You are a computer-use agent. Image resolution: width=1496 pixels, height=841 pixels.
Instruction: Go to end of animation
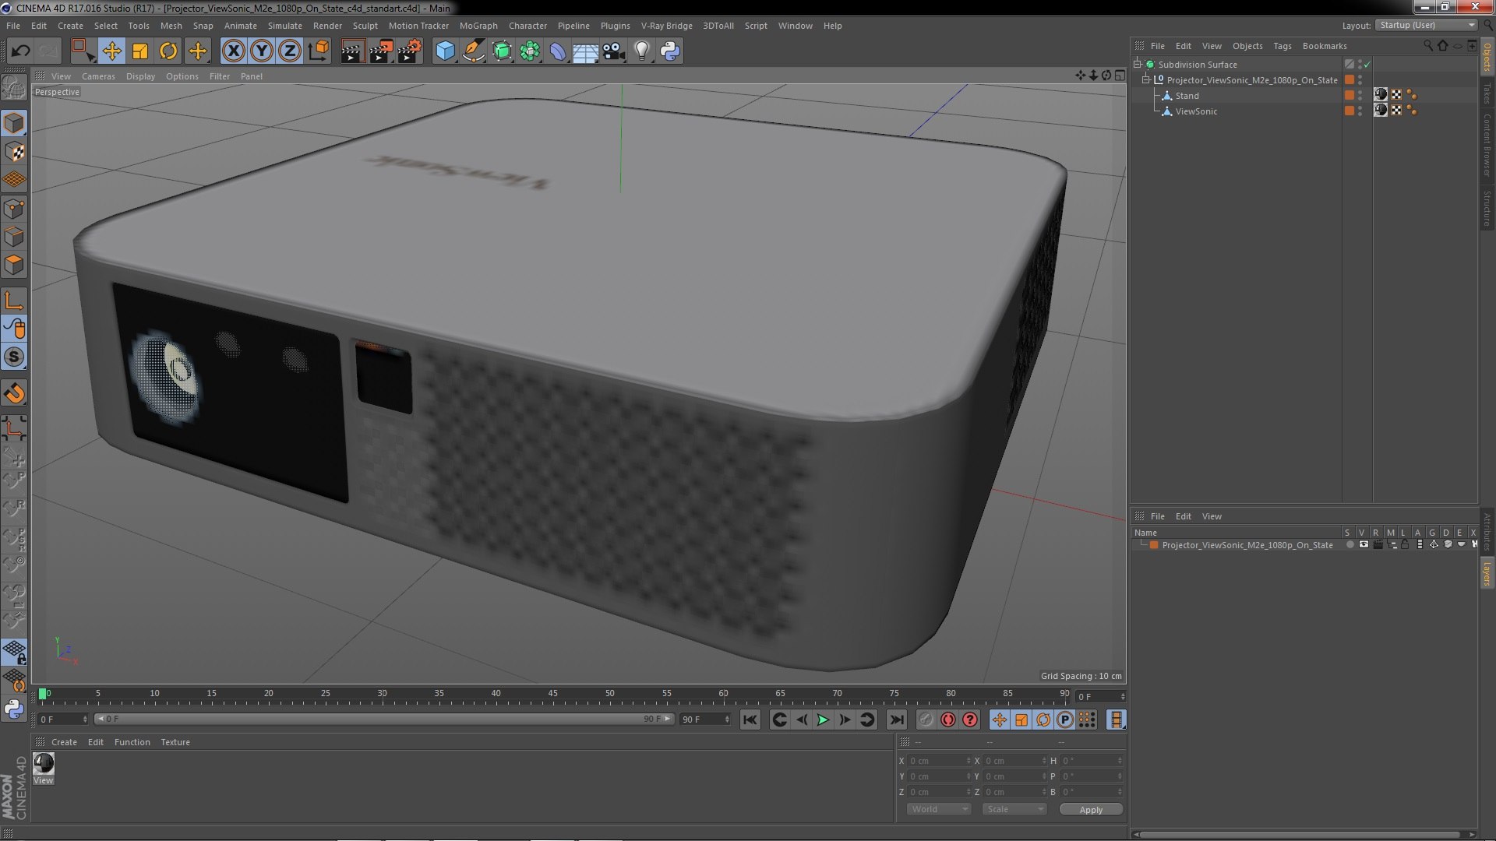point(897,720)
